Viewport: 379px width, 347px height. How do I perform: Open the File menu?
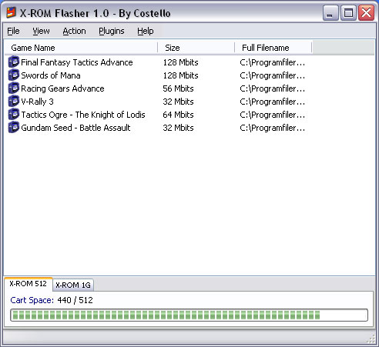(13, 31)
